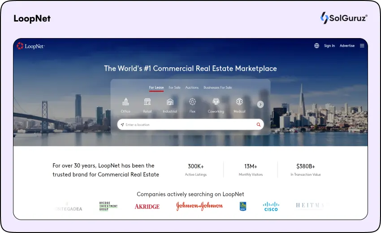Click the Pontegadea company logo
The image size is (381, 233).
(x=69, y=207)
